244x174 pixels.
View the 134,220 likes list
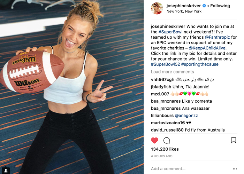(x=165, y=149)
